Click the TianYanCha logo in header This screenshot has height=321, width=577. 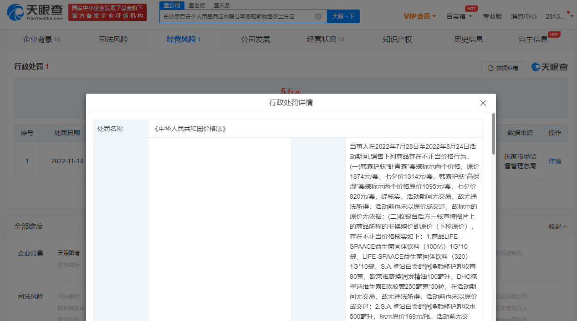click(35, 12)
